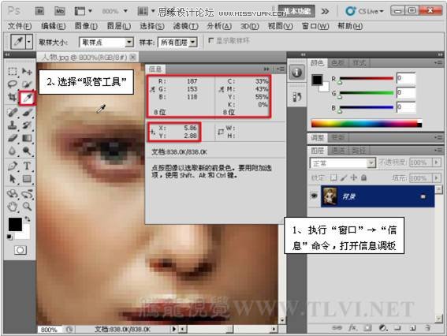Toggle lock position
447x336 pixels.
(x=354, y=178)
